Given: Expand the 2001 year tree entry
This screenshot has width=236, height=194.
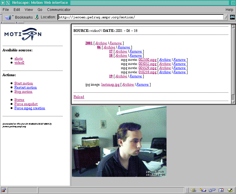Looking at the screenshot, I should (x=89, y=43).
